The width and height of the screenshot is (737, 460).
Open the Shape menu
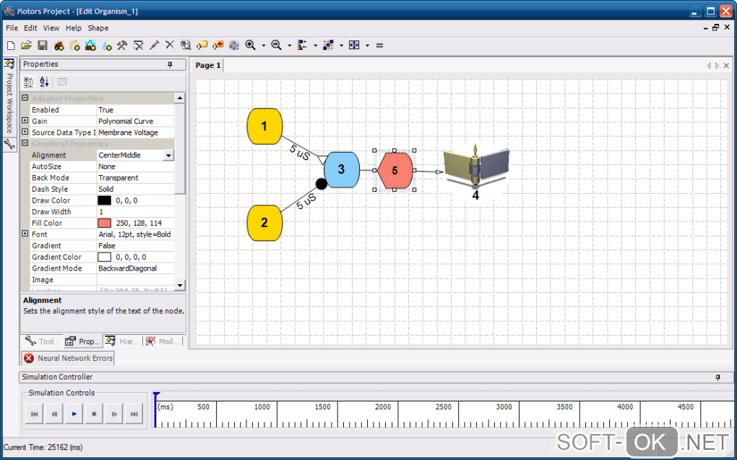98,28
